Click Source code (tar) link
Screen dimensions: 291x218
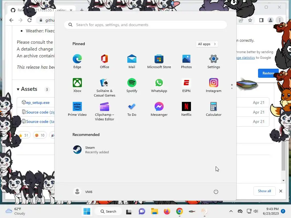coord(40,121)
